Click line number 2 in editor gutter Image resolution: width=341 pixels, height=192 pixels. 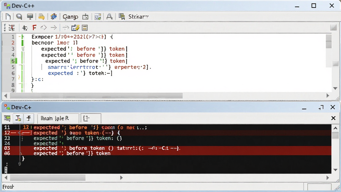[x=13, y=43]
